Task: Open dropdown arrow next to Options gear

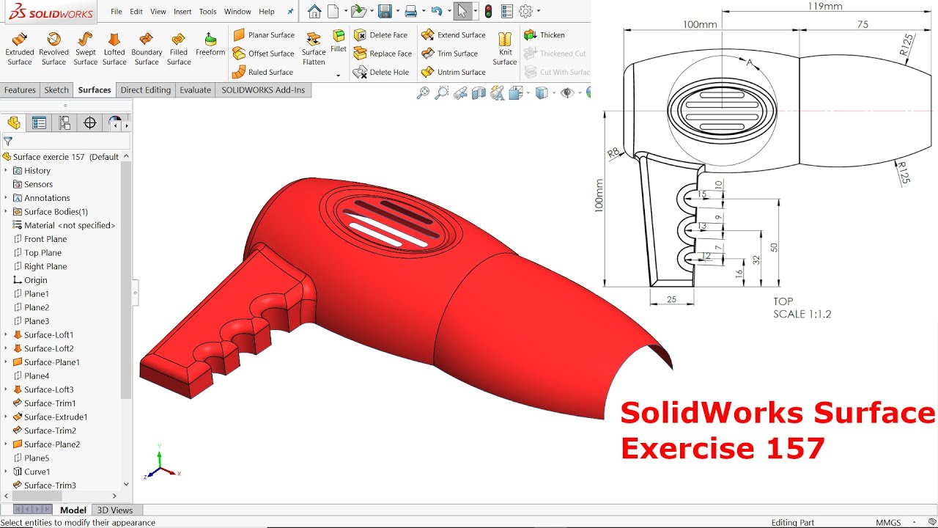Action: (x=539, y=11)
